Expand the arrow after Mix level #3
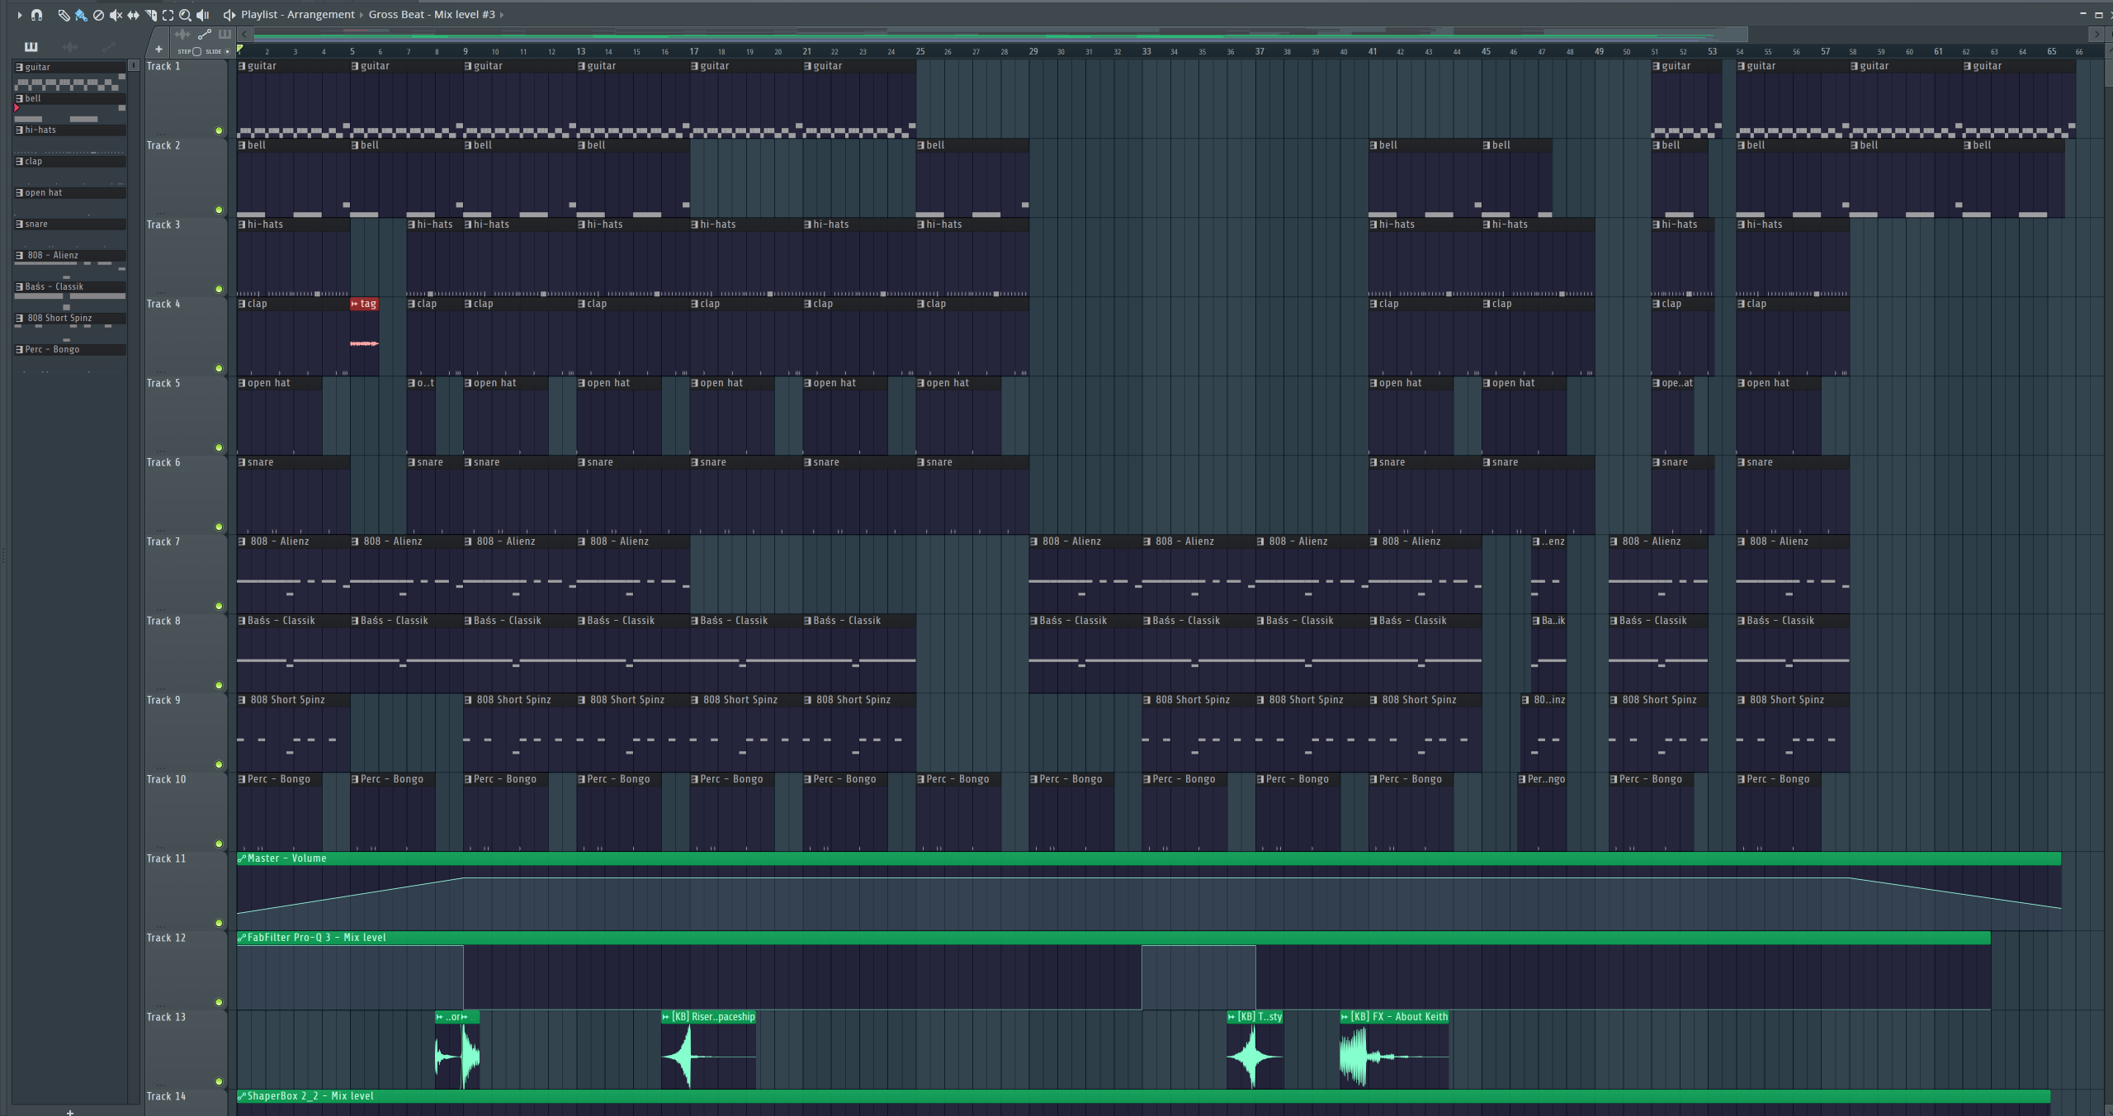 (502, 15)
